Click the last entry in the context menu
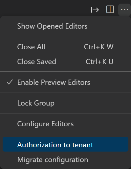This screenshot has width=131, height=169. click(x=66, y=159)
